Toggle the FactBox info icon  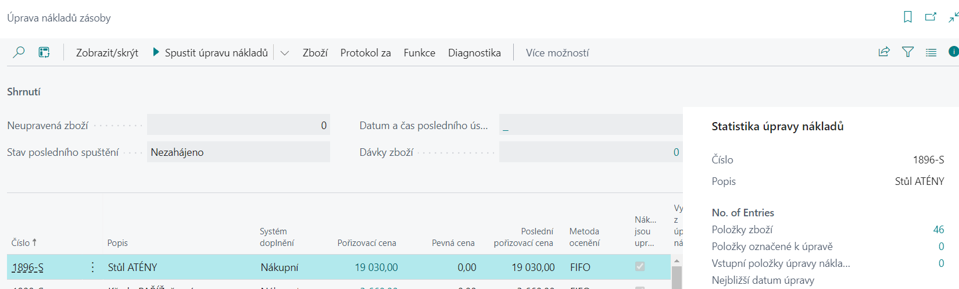953,52
